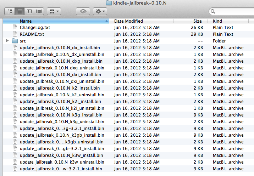Select update_jailbreak_0.10.N_k3gb_install.bin file icon
This screenshot has height=176, width=254.
pyautogui.click(x=15, y=135)
